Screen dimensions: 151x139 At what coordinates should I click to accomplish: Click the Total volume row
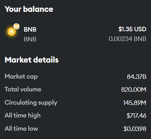(x=75, y=89)
